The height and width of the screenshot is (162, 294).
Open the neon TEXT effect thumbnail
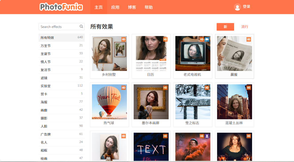151,147
